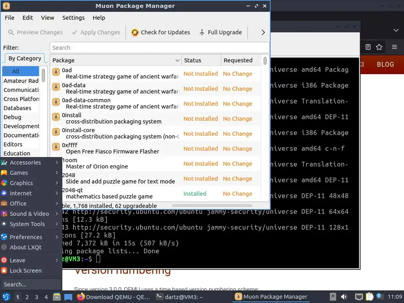Open the Edit menu
Viewport: 404px width, 303px height.
(28, 18)
